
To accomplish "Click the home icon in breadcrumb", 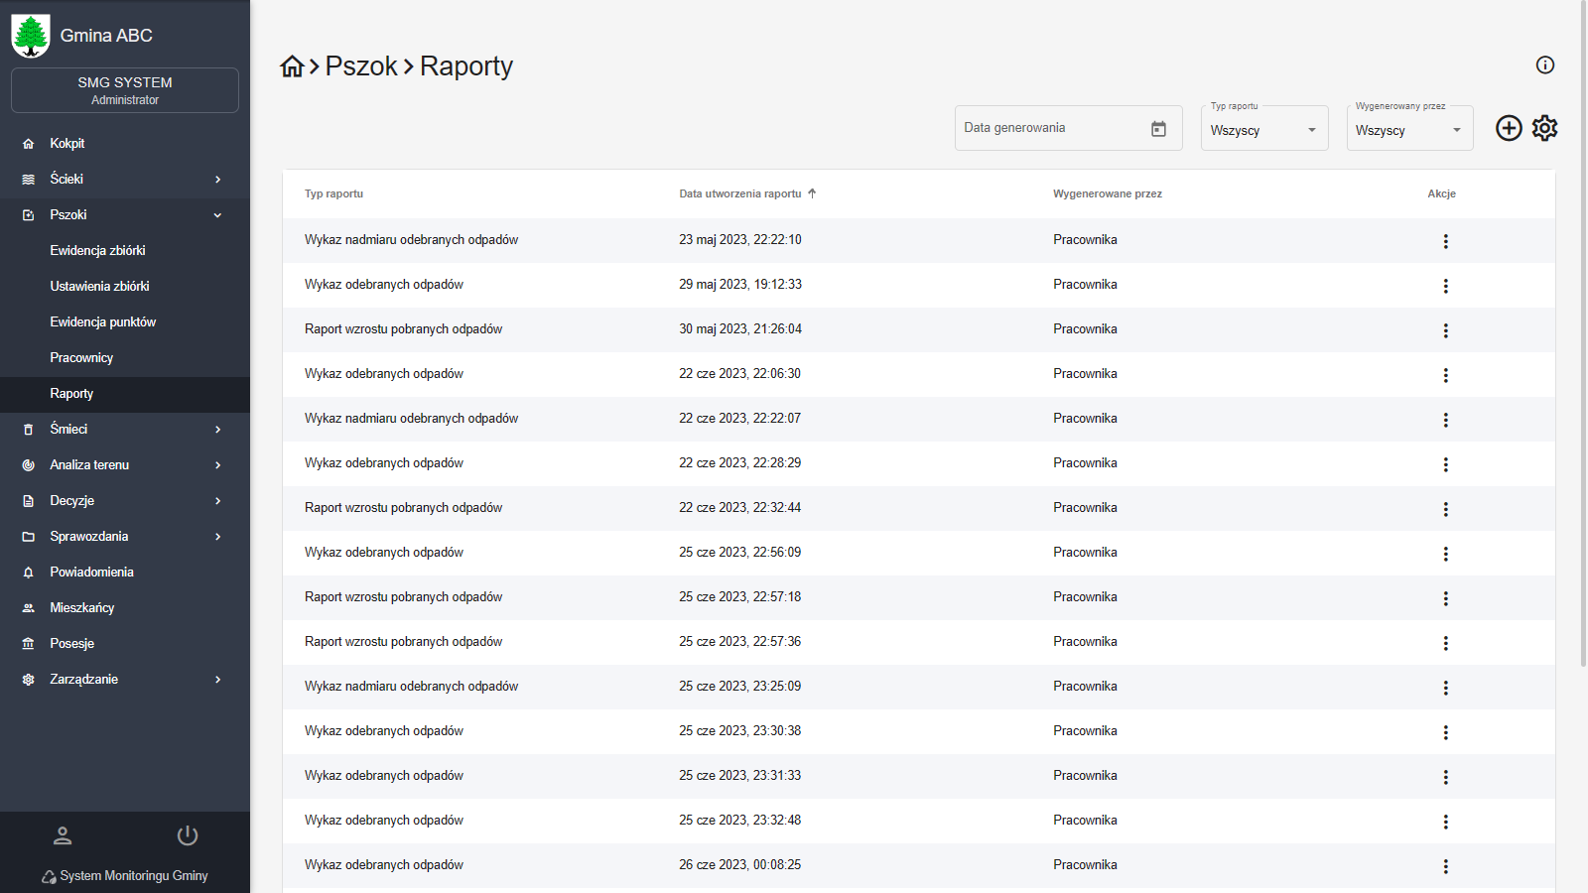I will (x=292, y=66).
